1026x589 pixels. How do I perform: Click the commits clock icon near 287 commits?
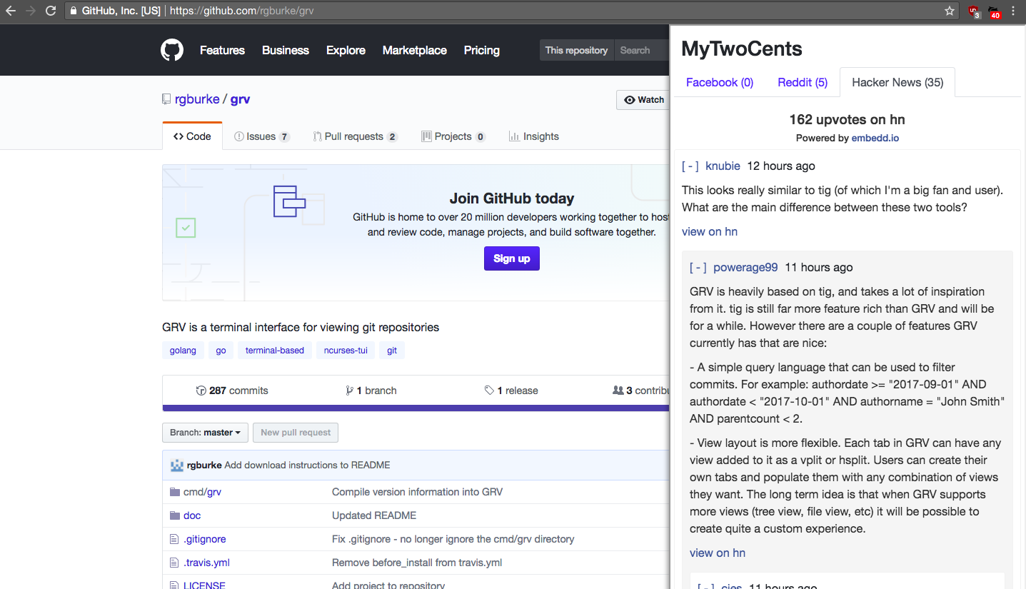pos(201,390)
